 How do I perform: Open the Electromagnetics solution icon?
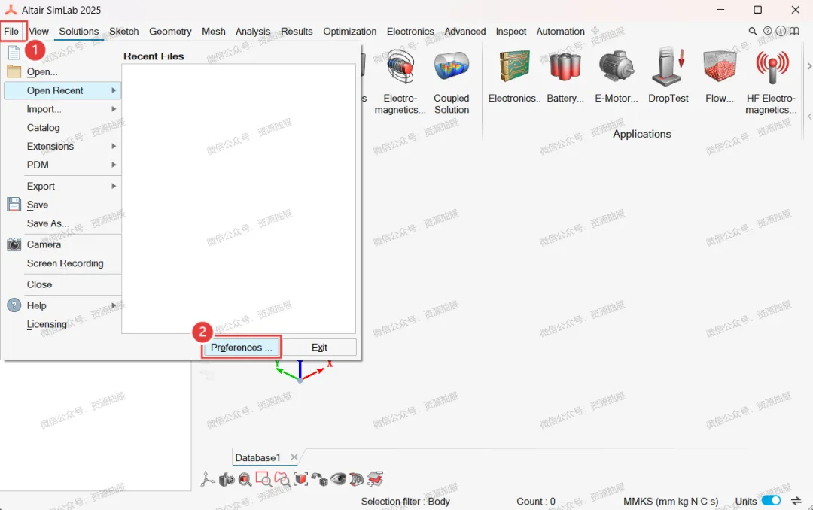pos(400,68)
